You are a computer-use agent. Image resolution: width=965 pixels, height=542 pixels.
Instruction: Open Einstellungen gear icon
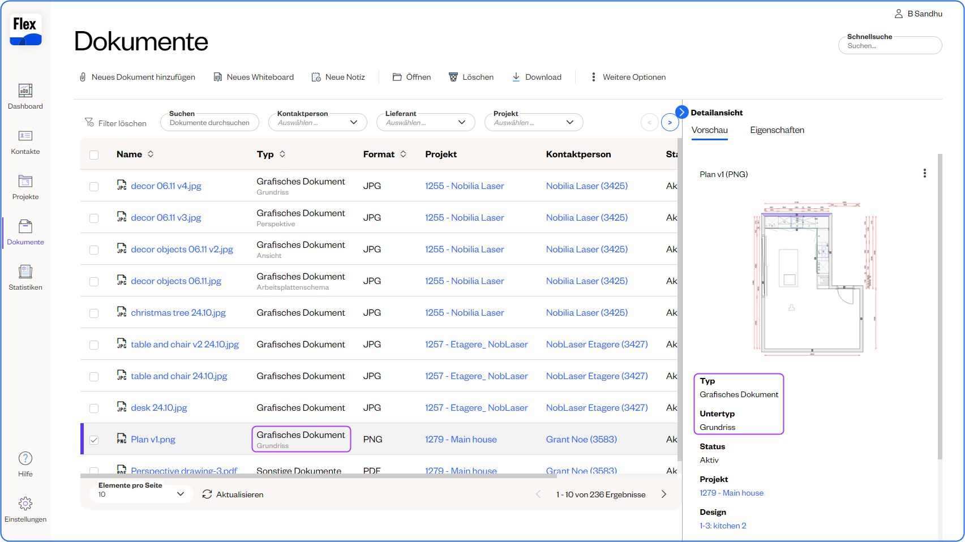point(25,504)
